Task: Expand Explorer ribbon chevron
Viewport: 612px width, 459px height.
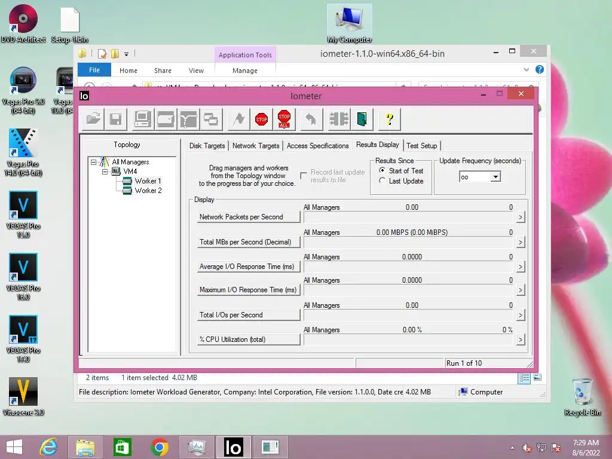Action: point(526,69)
